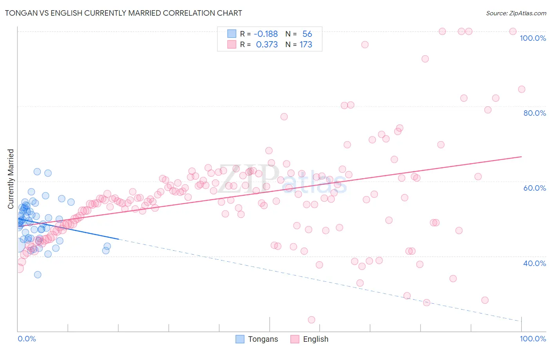
Task: Click the ZIPatlas watermark in chart center
Action: [x=282, y=179]
